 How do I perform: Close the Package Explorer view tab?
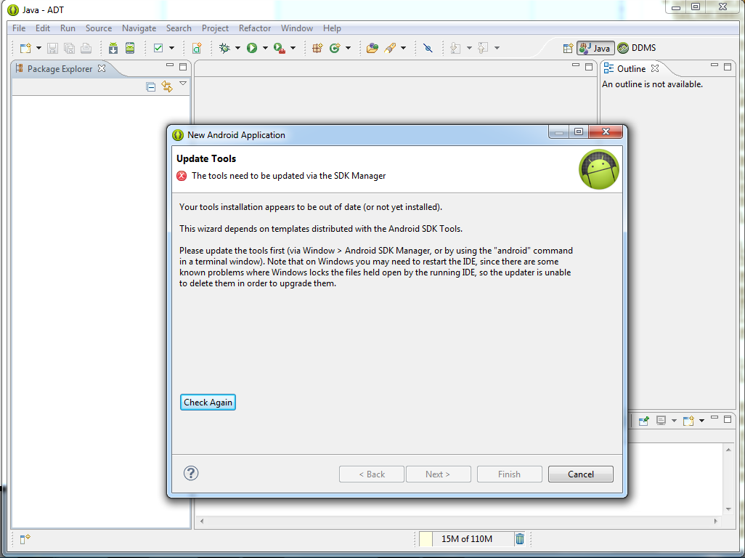point(102,68)
